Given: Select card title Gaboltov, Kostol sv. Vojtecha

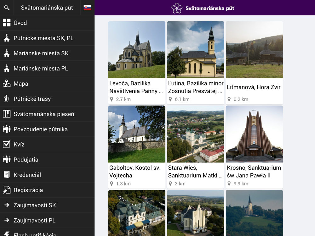Looking at the screenshot, I should pos(135,171).
